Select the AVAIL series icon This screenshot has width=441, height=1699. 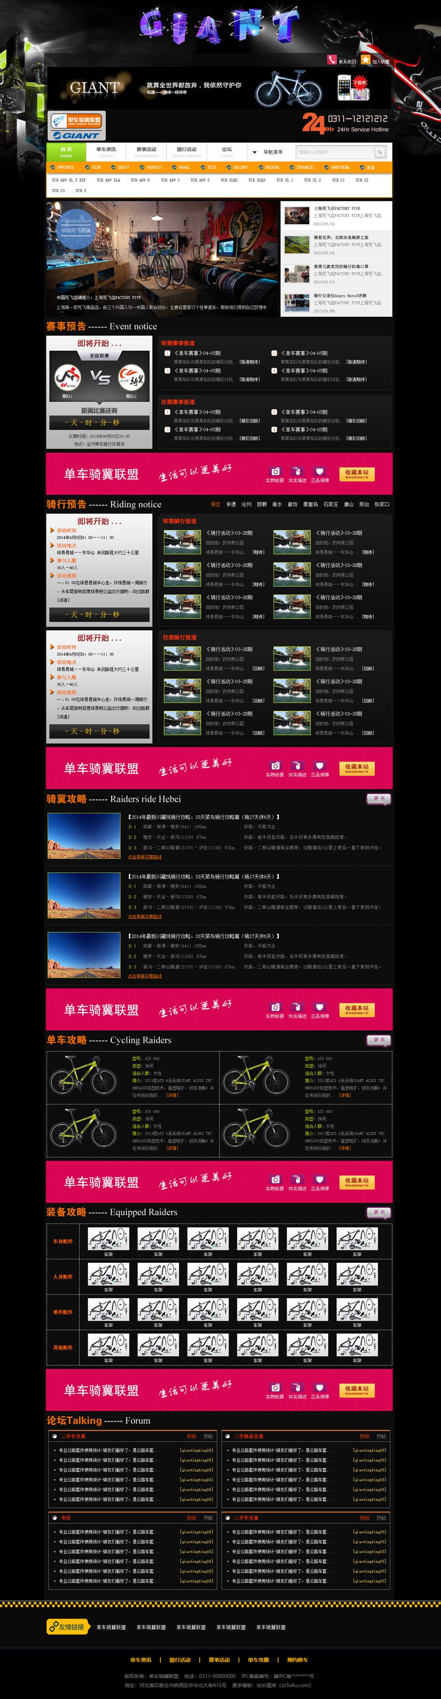pos(174,168)
